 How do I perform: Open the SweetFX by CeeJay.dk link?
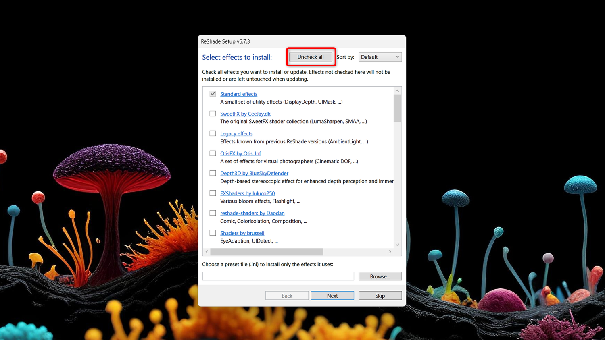click(x=245, y=114)
